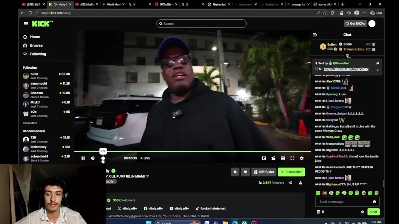The image size is (399, 224).
Task: Reload the page
Action: coord(30,13)
